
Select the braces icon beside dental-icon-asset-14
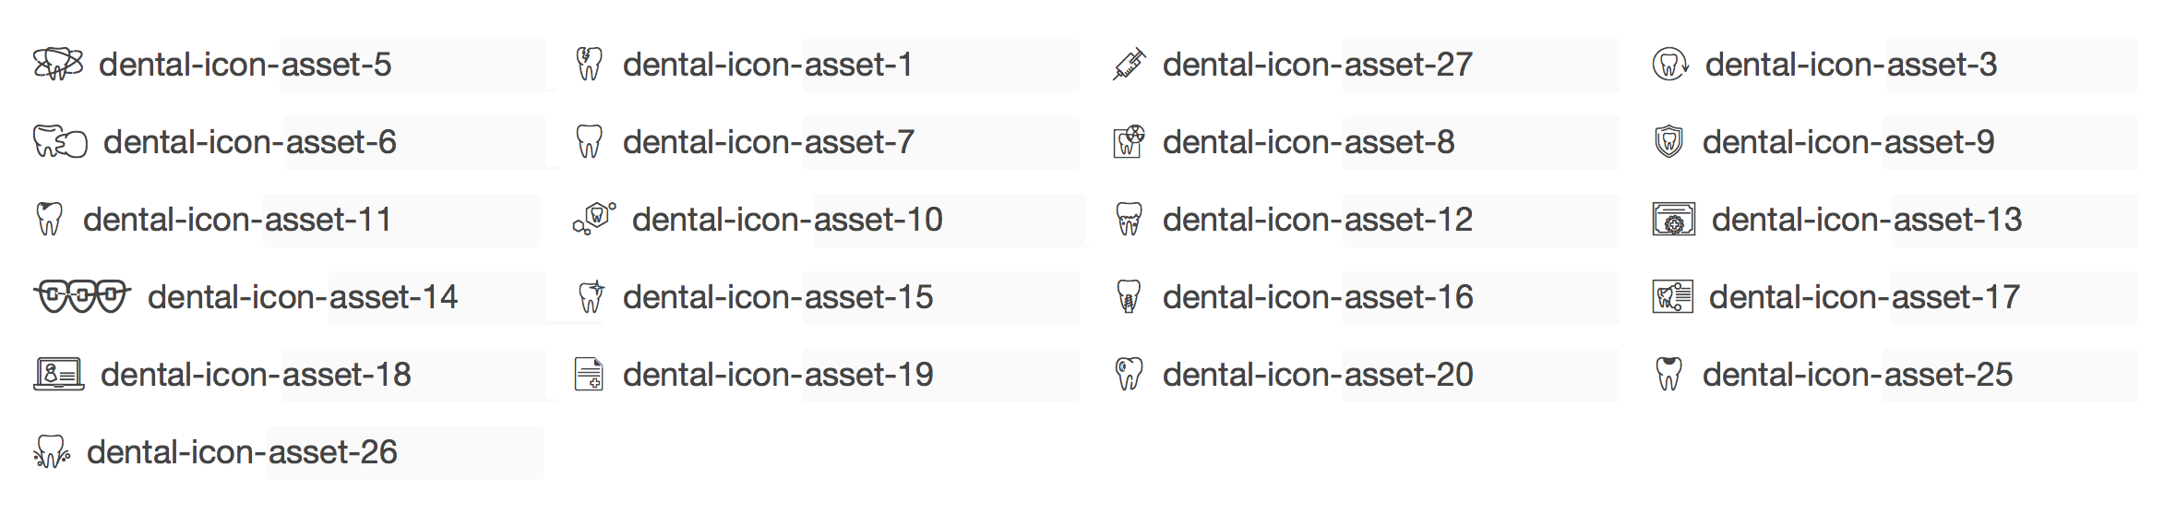pos(82,297)
